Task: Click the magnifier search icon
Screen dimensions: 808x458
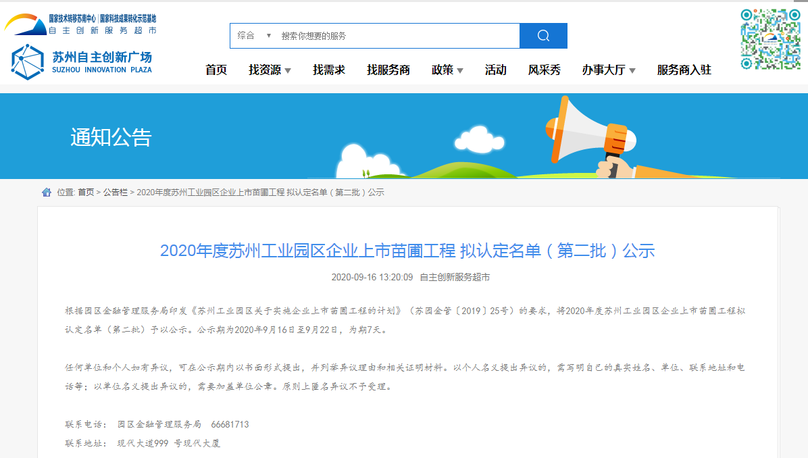Action: (x=542, y=35)
